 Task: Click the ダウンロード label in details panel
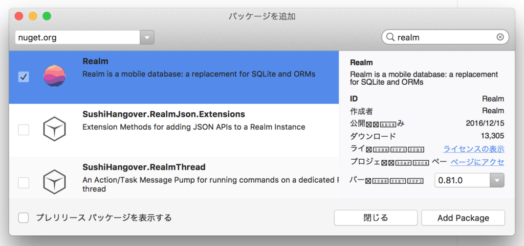coord(373,136)
